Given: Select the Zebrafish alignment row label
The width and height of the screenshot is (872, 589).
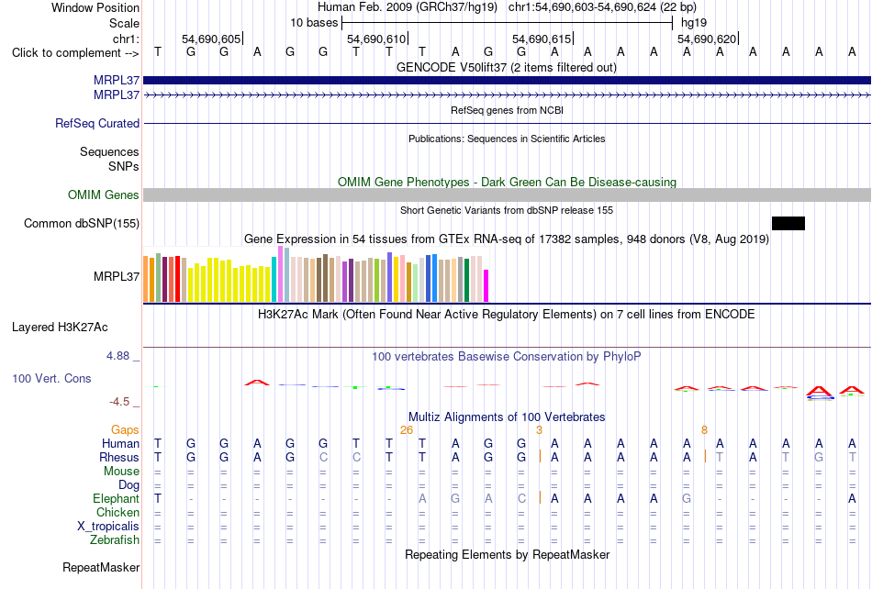Looking at the screenshot, I should tap(115, 539).
